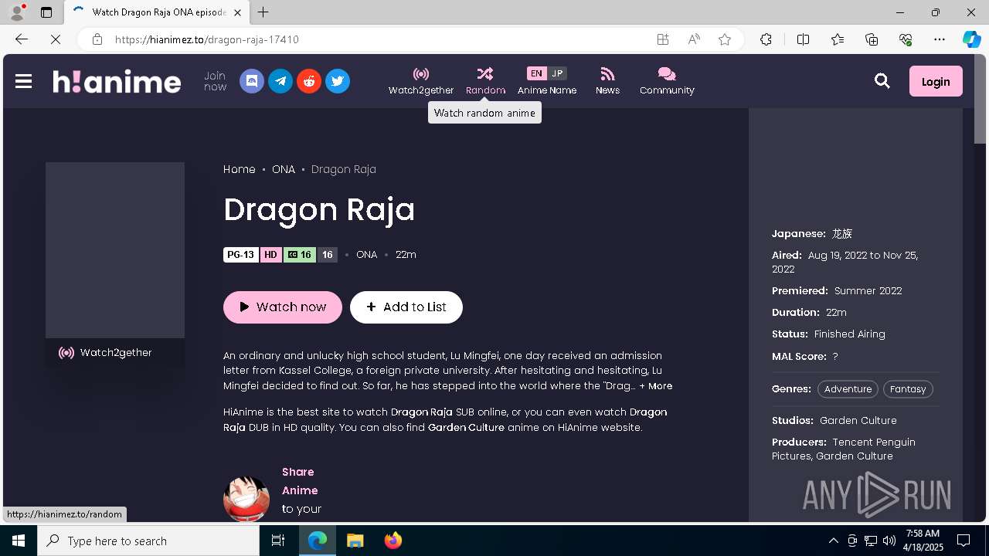Screen dimensions: 989x556
Task: Open the browser profile icon
Action: coord(17,12)
